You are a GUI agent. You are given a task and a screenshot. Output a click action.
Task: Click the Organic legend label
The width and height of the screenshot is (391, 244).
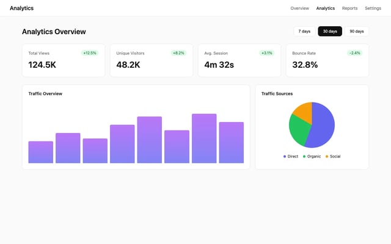pos(314,156)
